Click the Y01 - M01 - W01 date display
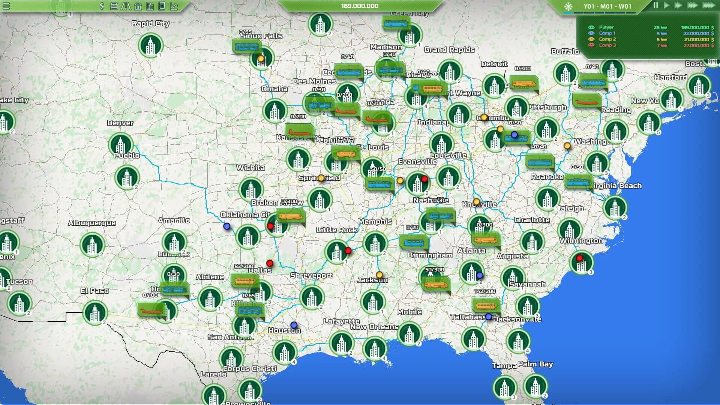 pyautogui.click(x=607, y=6)
